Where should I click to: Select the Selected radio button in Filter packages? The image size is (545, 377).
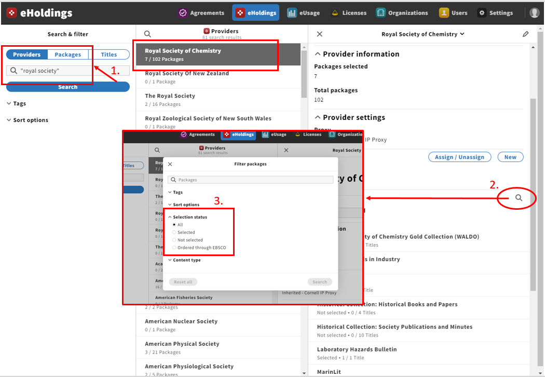pos(174,232)
